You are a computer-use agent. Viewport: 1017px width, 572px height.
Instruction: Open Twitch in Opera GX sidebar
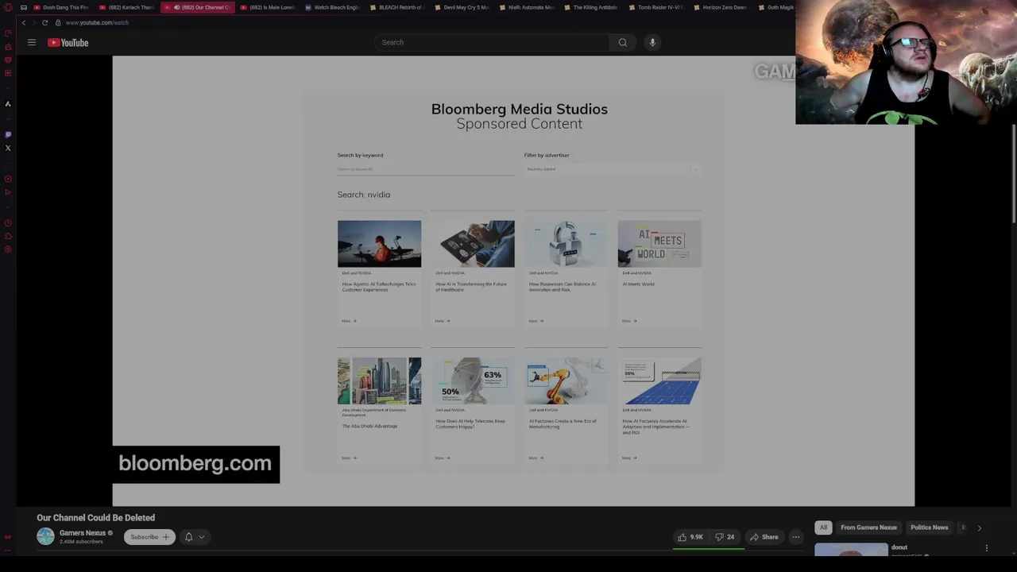pyautogui.click(x=8, y=134)
